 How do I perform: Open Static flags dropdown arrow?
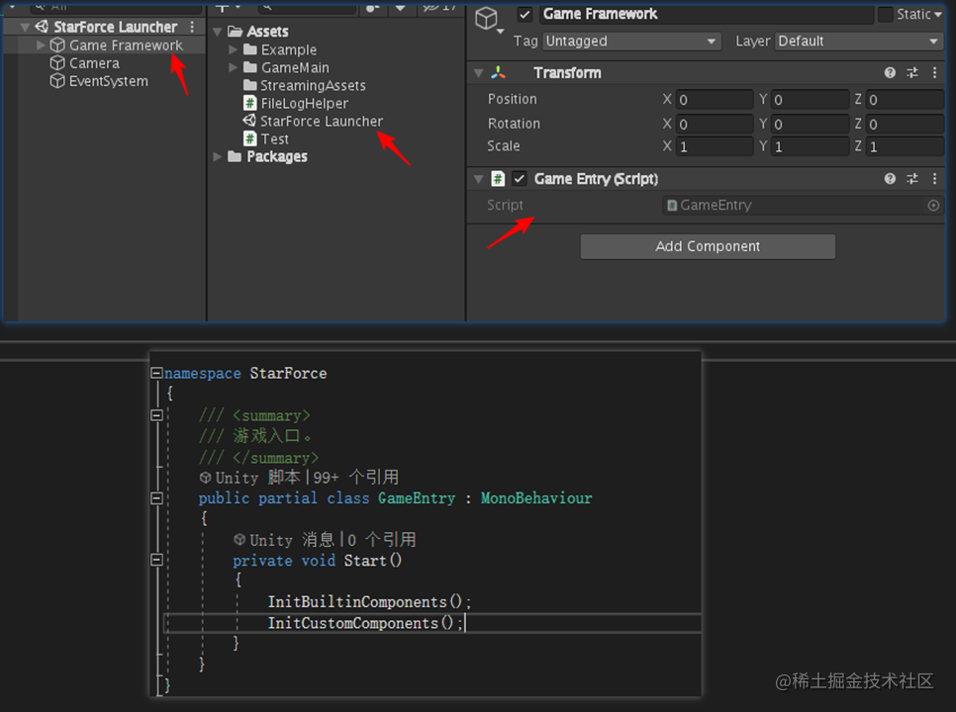tap(938, 14)
